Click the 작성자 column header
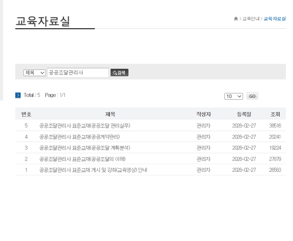This screenshot has width=293, height=241. pyautogui.click(x=204, y=114)
